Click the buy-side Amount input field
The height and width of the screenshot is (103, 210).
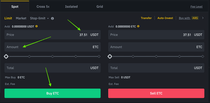coord(52,47)
